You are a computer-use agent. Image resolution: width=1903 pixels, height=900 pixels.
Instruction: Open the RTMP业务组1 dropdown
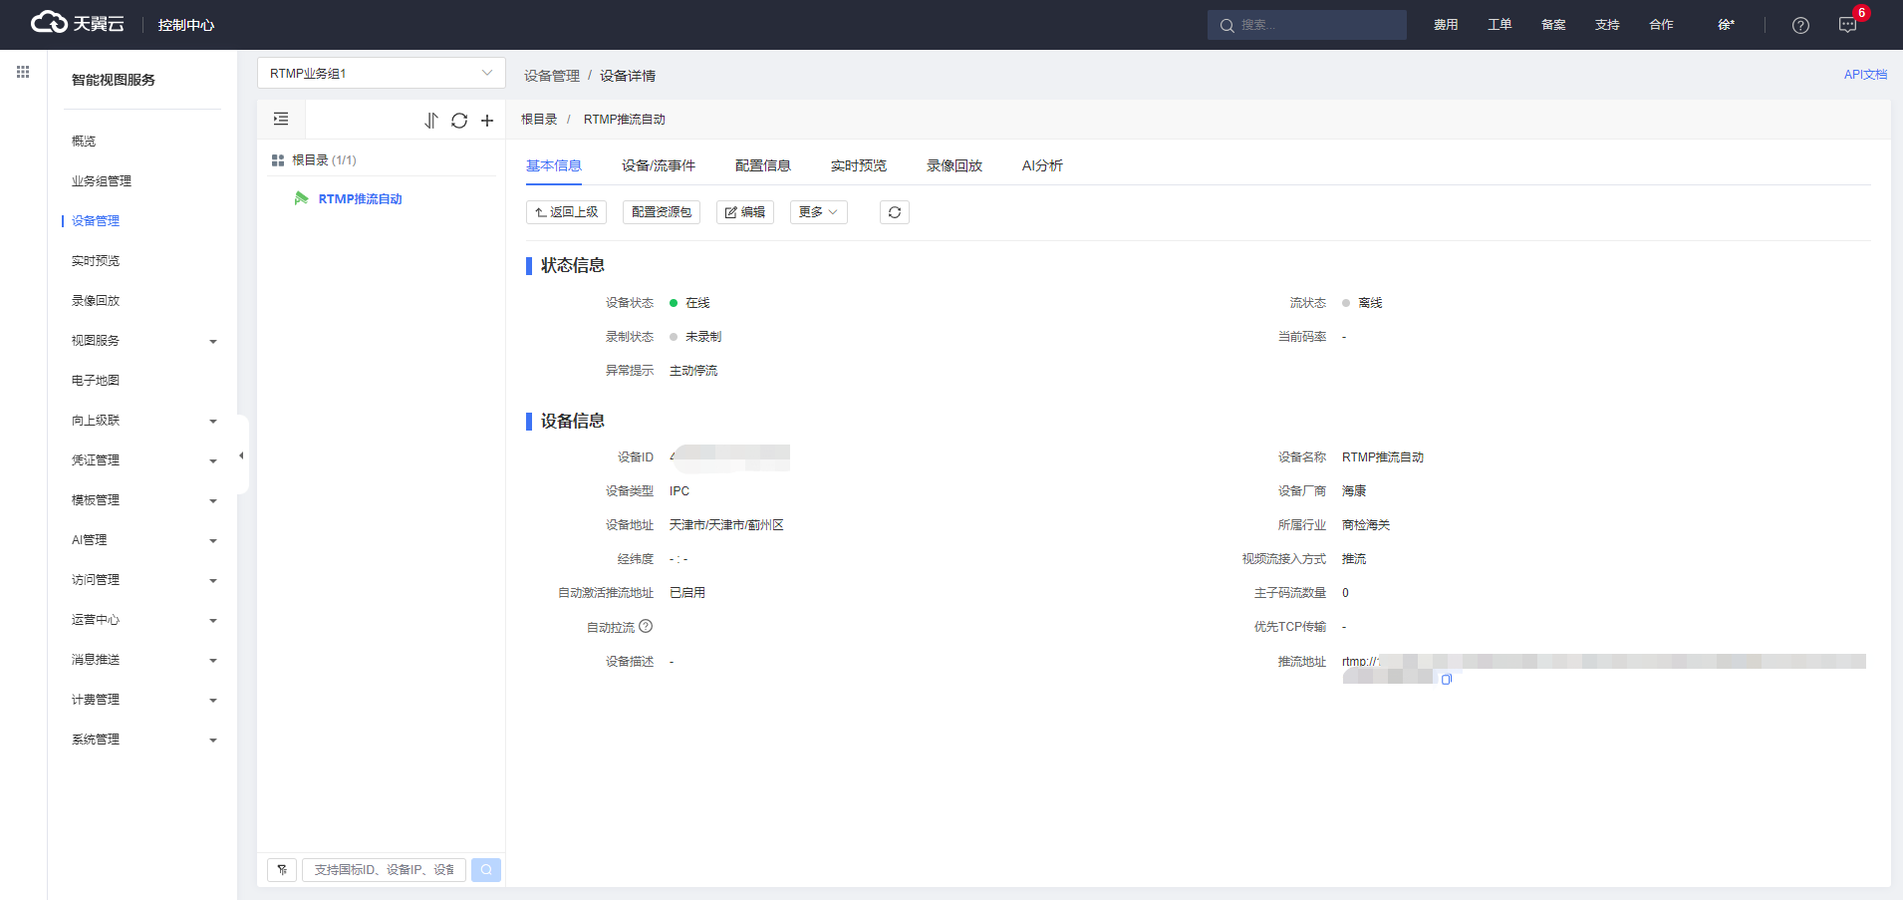(x=381, y=73)
